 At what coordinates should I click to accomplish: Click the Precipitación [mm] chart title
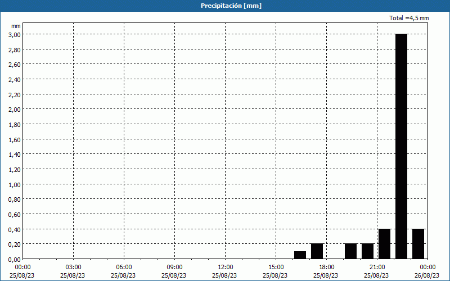tap(231, 6)
